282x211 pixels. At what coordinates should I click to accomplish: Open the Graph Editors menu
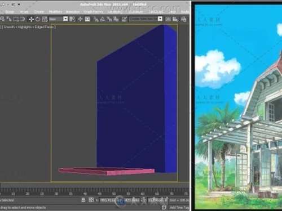point(94,12)
